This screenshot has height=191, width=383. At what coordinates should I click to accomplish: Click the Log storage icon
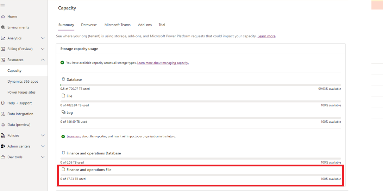63,112
